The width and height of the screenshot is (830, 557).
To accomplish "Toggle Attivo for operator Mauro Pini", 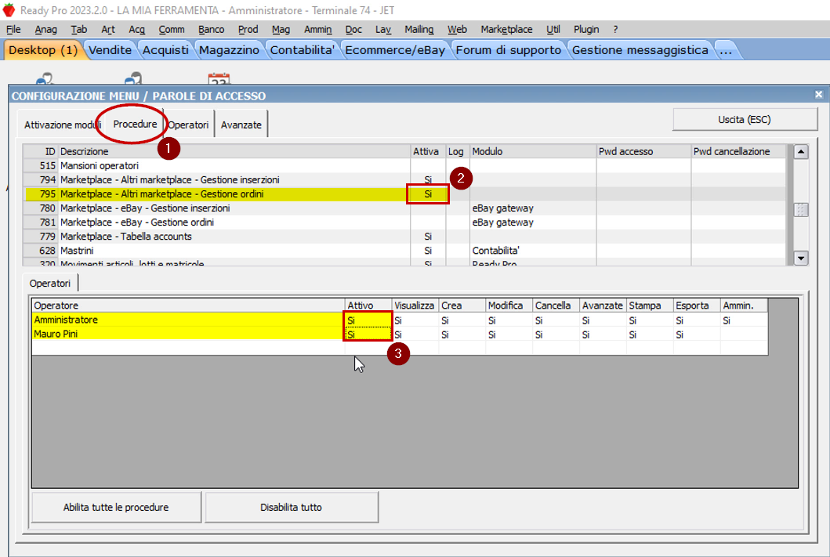I will point(368,335).
